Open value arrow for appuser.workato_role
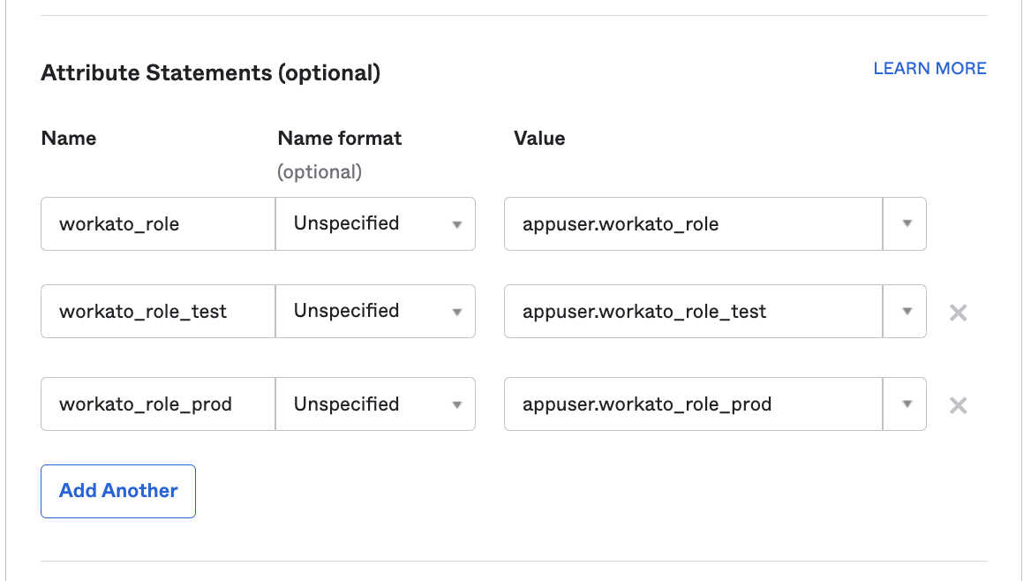Screen dimensions: 1031x581 click(906, 224)
